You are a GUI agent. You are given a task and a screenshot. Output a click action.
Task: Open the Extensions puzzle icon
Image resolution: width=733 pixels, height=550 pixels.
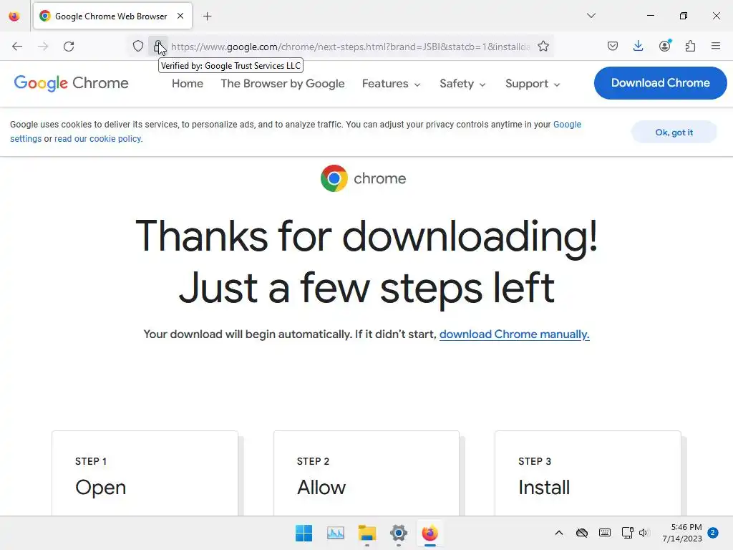point(690,46)
